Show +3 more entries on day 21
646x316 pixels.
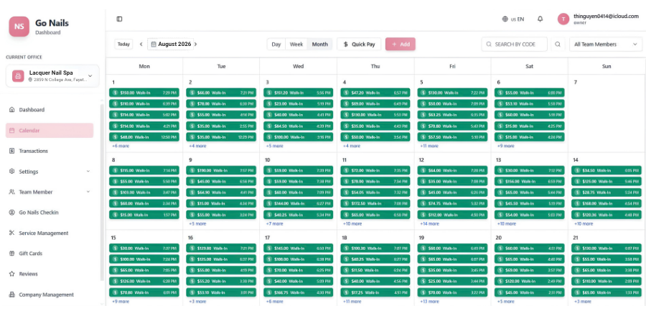click(583, 302)
